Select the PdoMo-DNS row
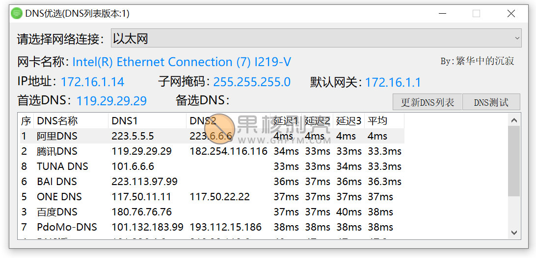Viewport: 536px width, 258px height. pyautogui.click(x=212, y=227)
